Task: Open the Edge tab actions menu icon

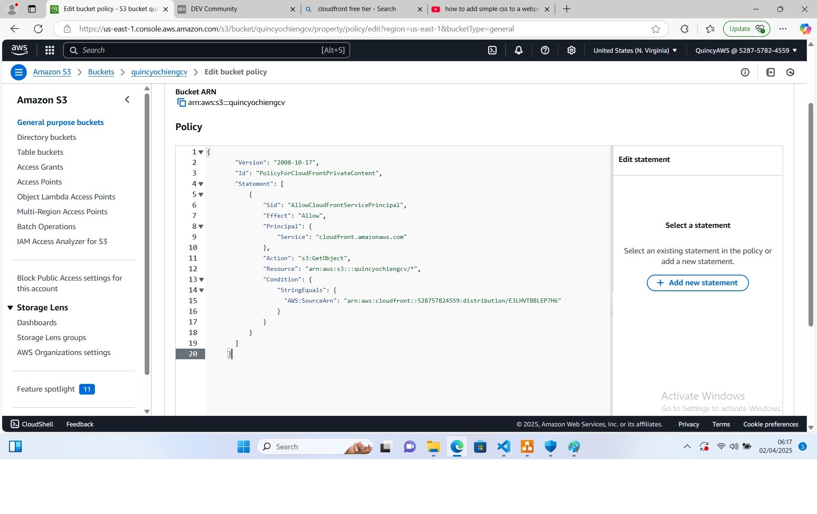Action: click(x=32, y=9)
